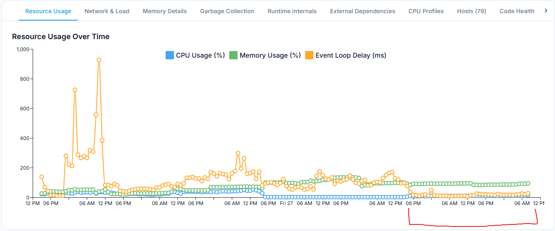Open the External Dependencies tab
Screen dimensions: 555x231
(362, 11)
